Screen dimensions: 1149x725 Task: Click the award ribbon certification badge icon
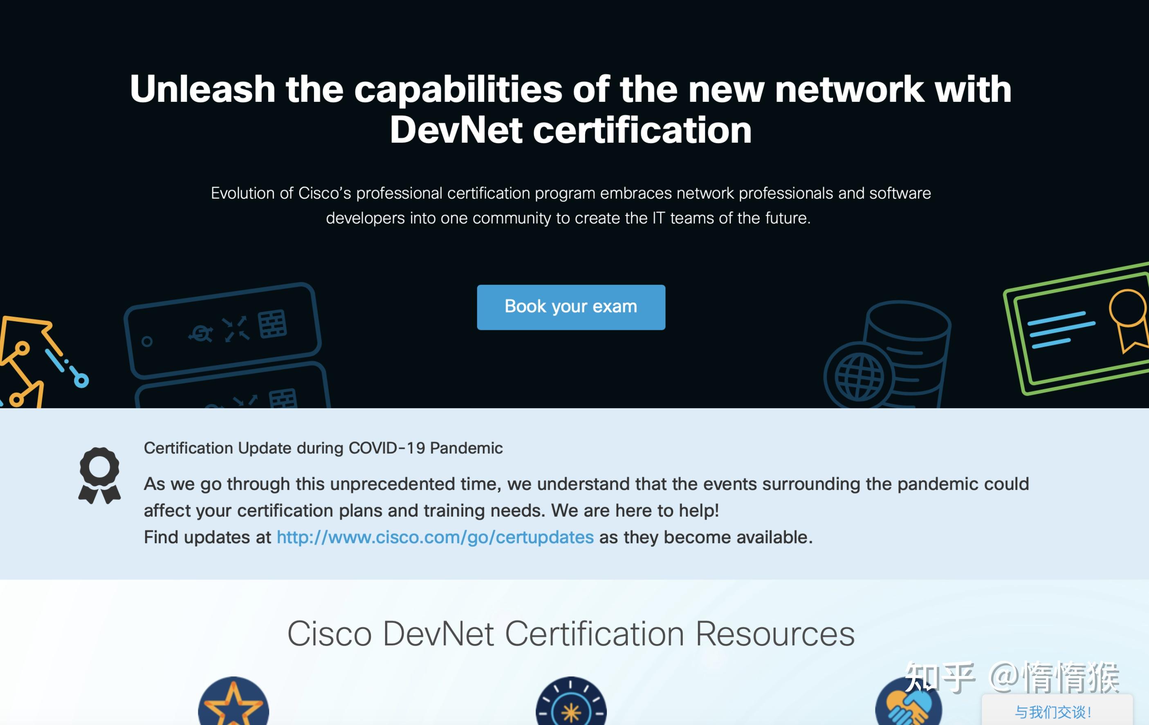point(99,474)
